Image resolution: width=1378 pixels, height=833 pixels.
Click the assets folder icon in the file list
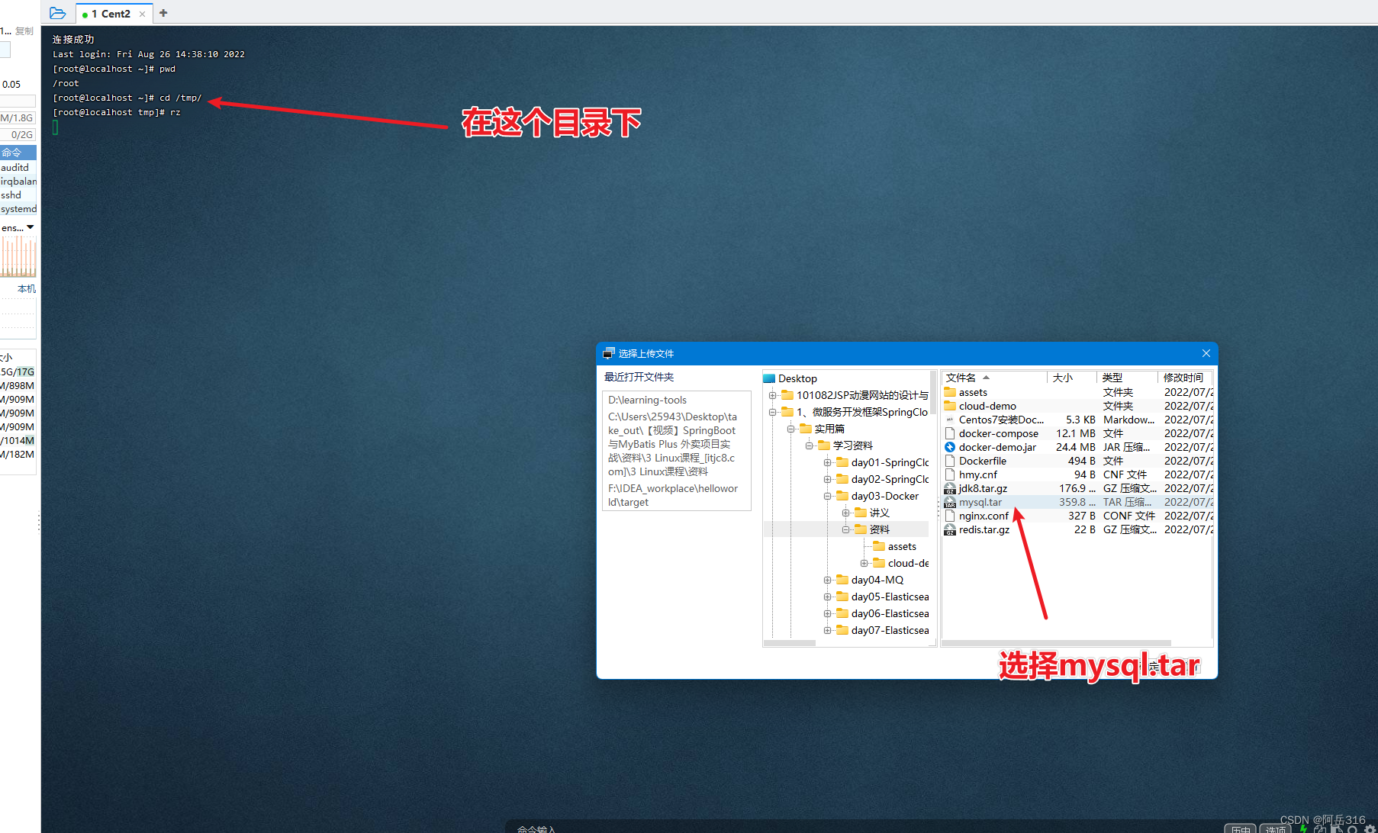(950, 392)
